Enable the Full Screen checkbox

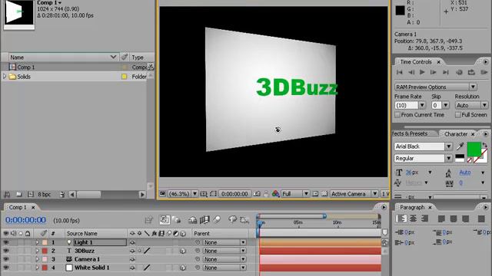(458, 115)
